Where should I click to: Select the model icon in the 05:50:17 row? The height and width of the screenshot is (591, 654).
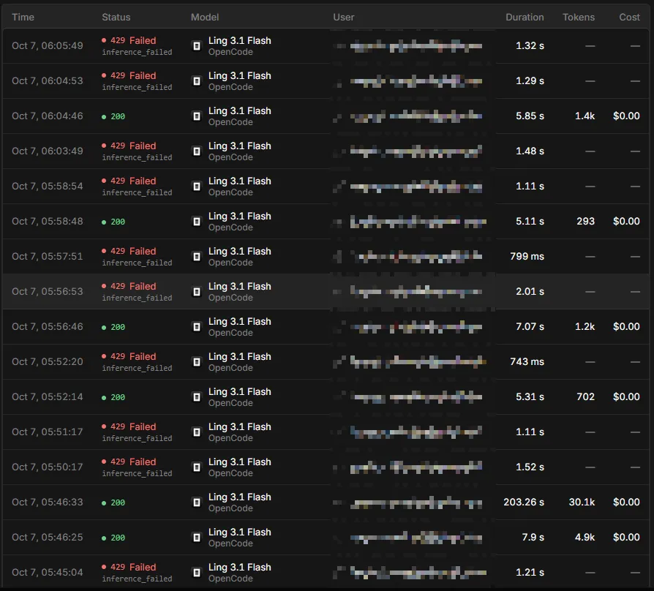click(197, 467)
